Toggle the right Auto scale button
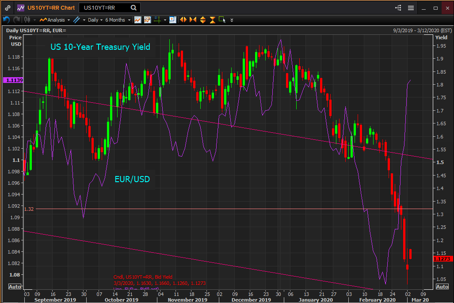This screenshot has height=303, width=454. tap(442, 287)
